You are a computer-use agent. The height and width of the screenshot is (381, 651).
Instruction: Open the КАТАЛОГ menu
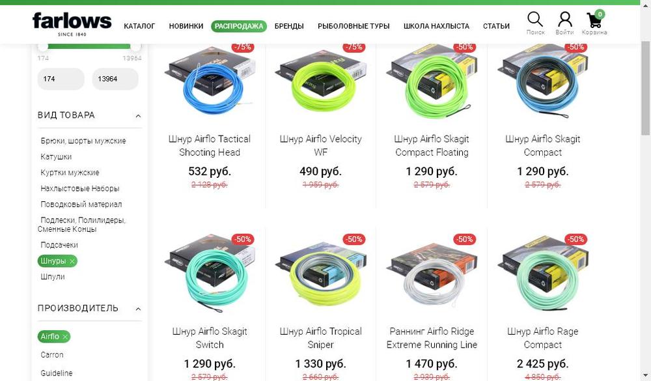pyautogui.click(x=139, y=26)
